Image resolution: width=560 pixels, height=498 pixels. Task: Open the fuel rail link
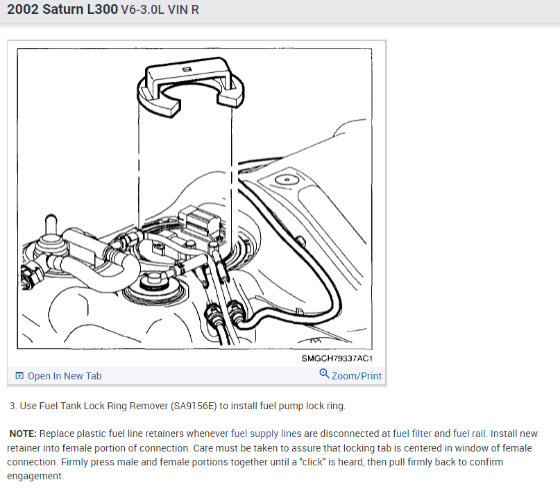[x=469, y=433]
